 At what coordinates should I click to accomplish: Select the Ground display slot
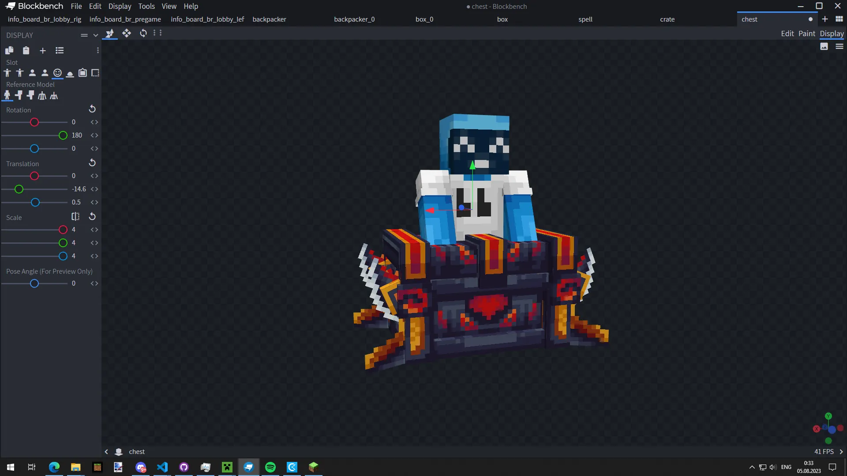click(70, 73)
